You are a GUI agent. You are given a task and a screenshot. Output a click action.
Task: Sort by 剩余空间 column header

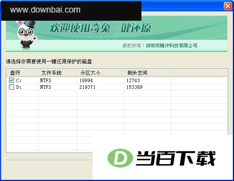coord(147,73)
